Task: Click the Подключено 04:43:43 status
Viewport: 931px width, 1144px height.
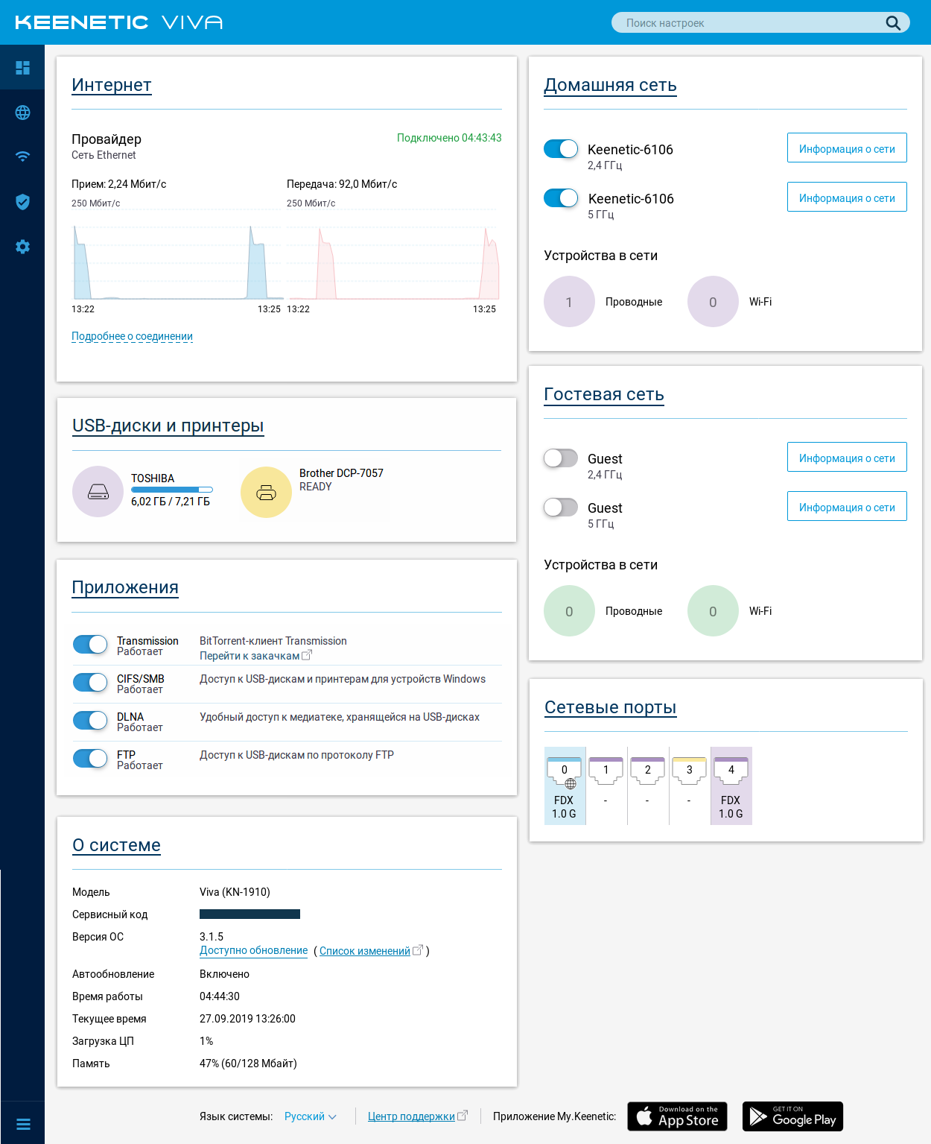Action: pyautogui.click(x=449, y=138)
